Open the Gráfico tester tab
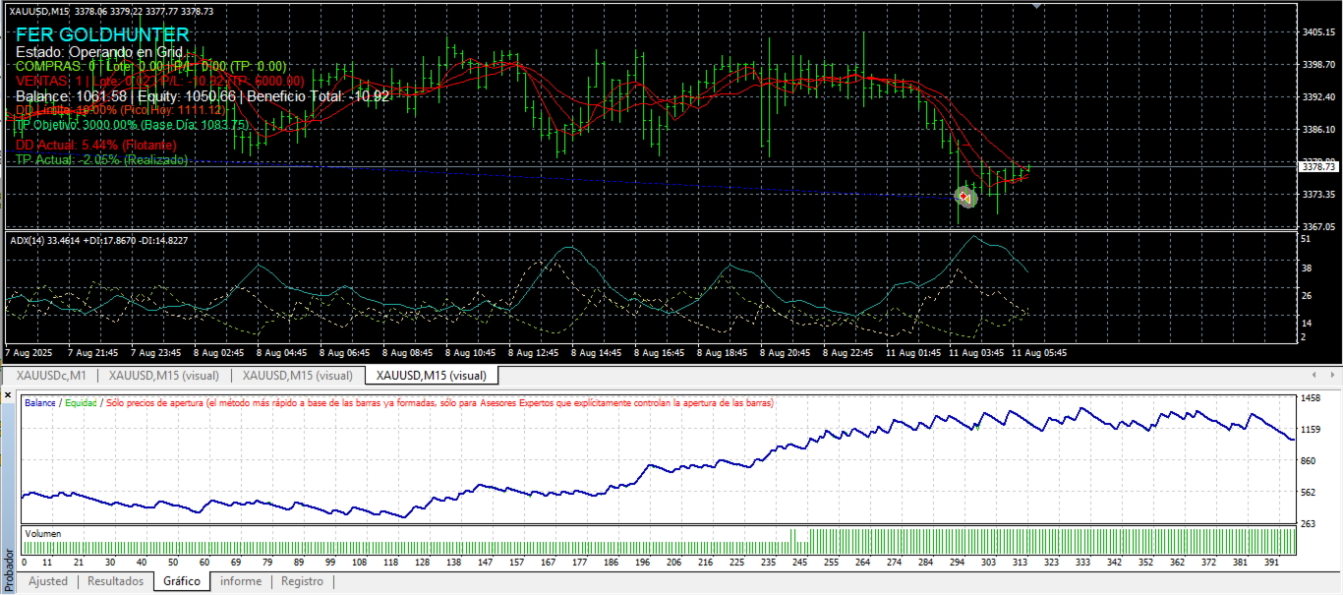 [x=182, y=581]
